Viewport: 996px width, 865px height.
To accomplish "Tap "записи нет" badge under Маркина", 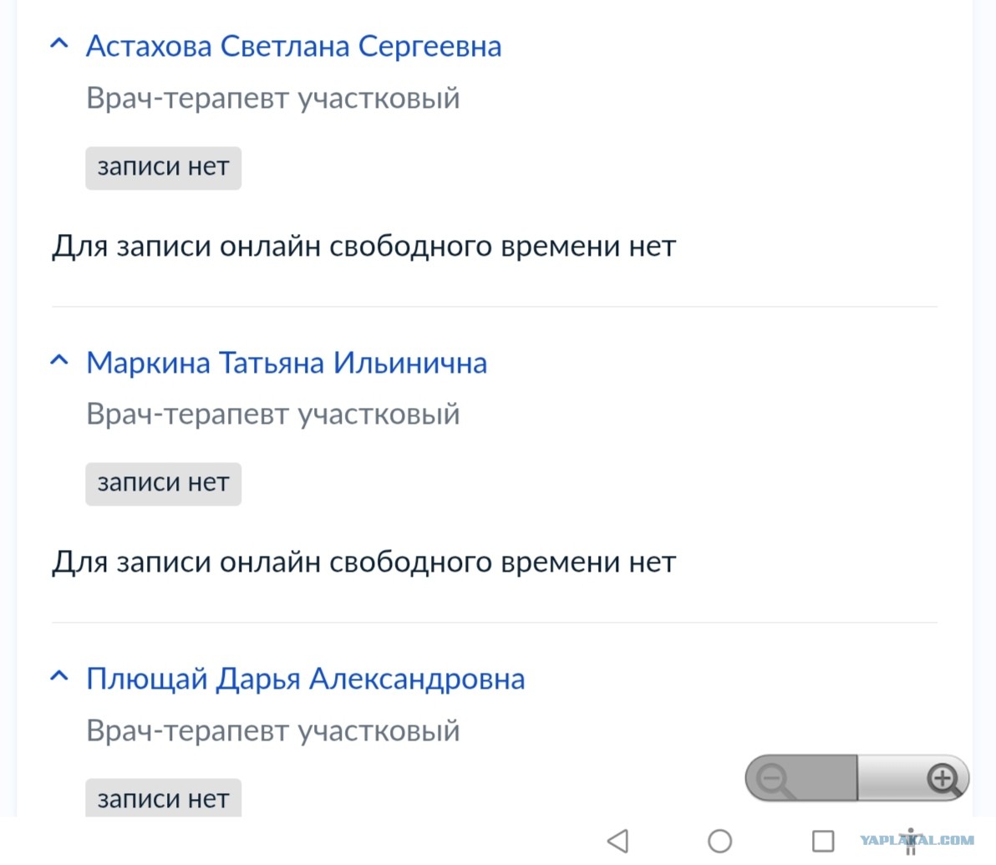I will coord(163,483).
